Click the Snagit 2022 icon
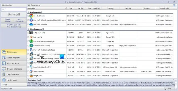Screen dimensions: 178x91 [31, 76]
